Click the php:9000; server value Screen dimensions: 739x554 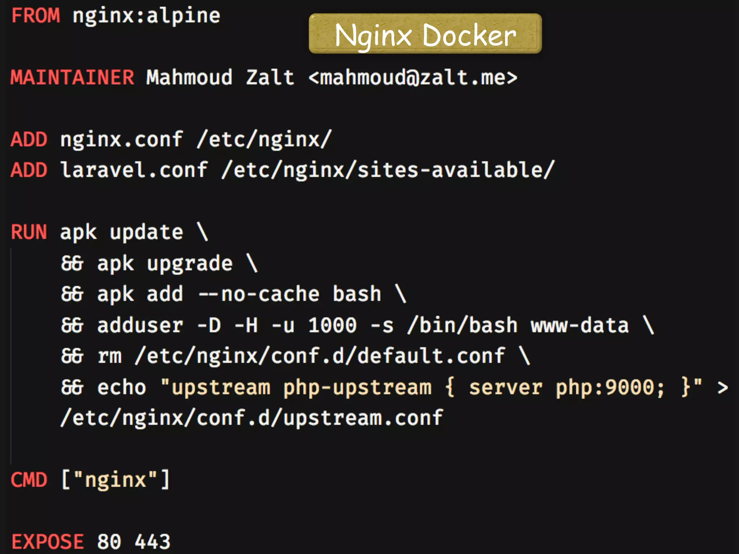pyautogui.click(x=610, y=388)
